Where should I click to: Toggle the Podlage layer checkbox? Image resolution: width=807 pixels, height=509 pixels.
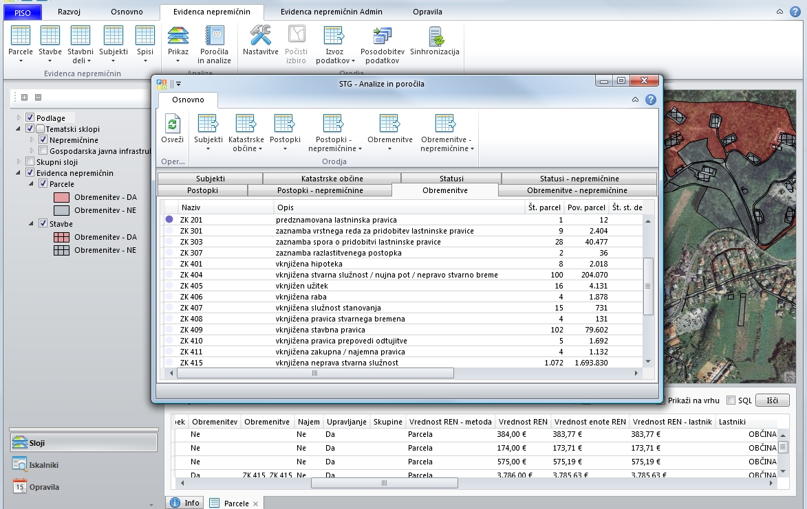(30, 118)
